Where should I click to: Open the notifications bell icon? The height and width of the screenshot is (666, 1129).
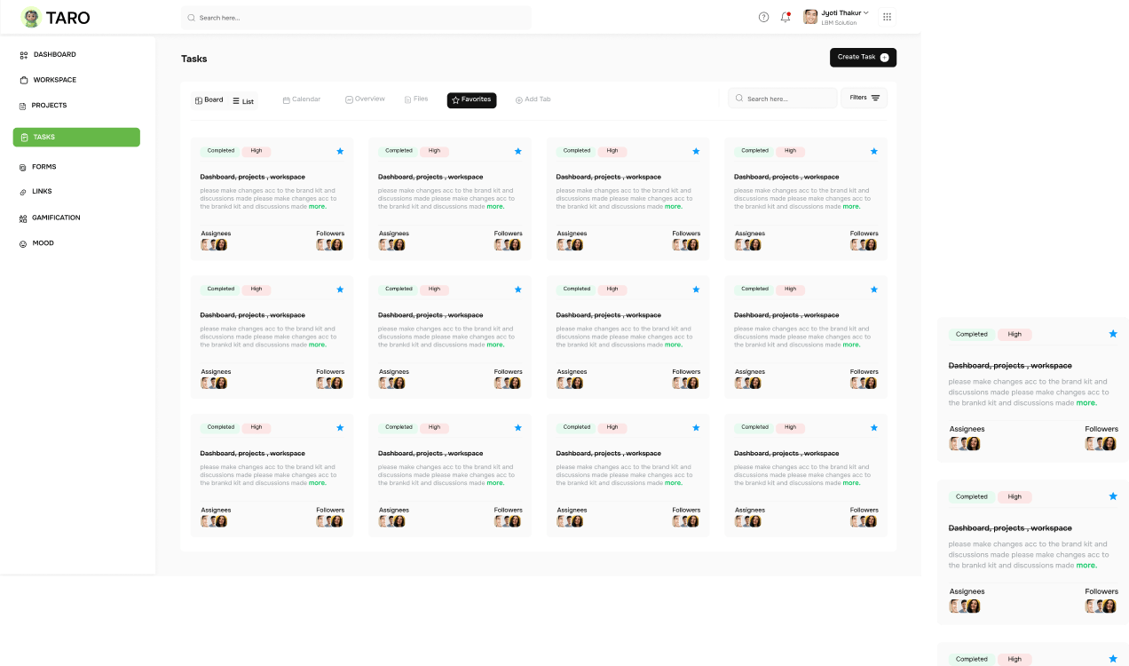click(x=786, y=17)
